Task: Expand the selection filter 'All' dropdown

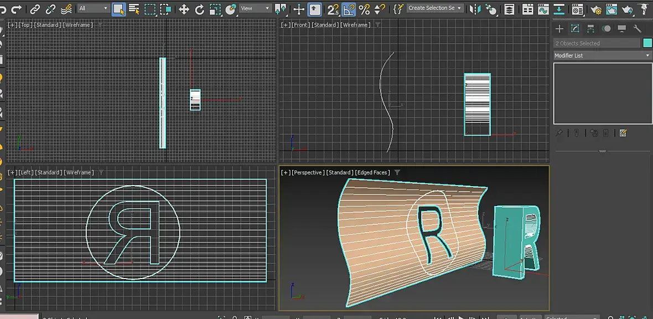Action: coord(93,8)
